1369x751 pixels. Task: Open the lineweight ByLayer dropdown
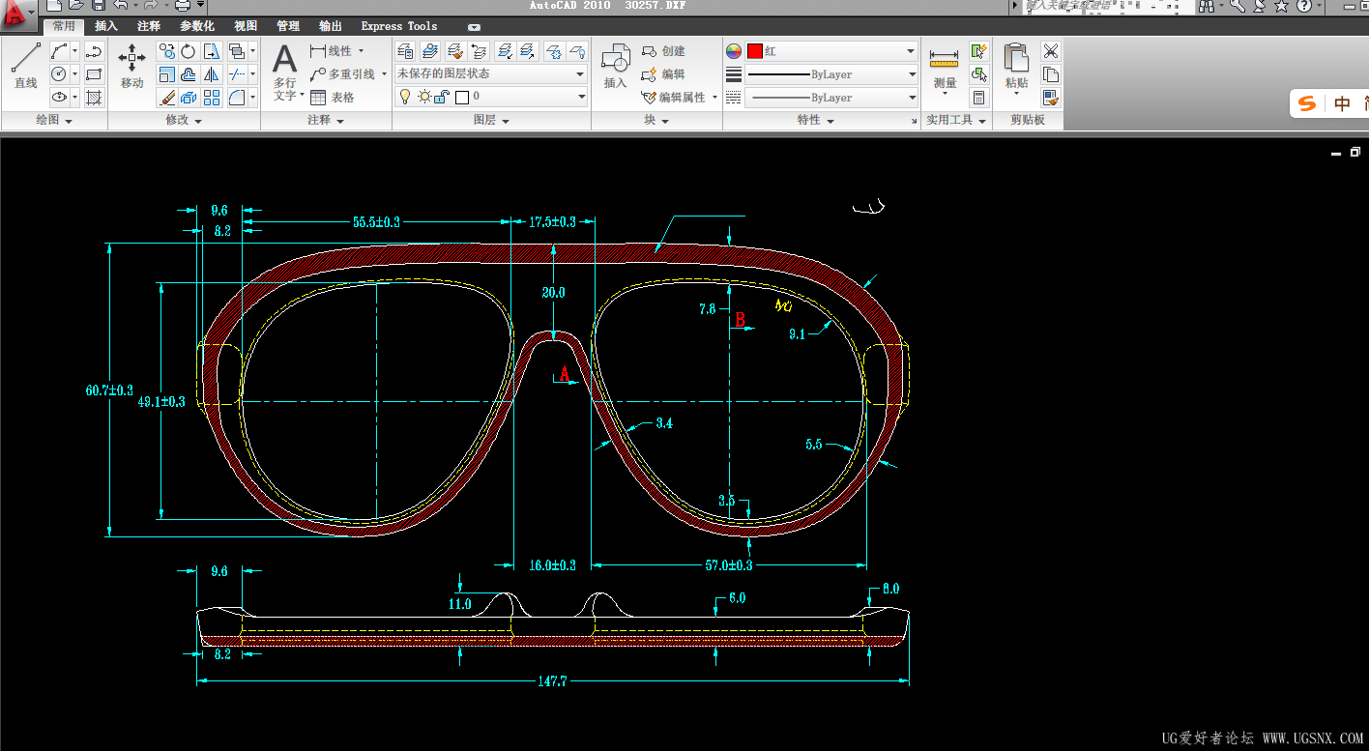pyautogui.click(x=911, y=74)
